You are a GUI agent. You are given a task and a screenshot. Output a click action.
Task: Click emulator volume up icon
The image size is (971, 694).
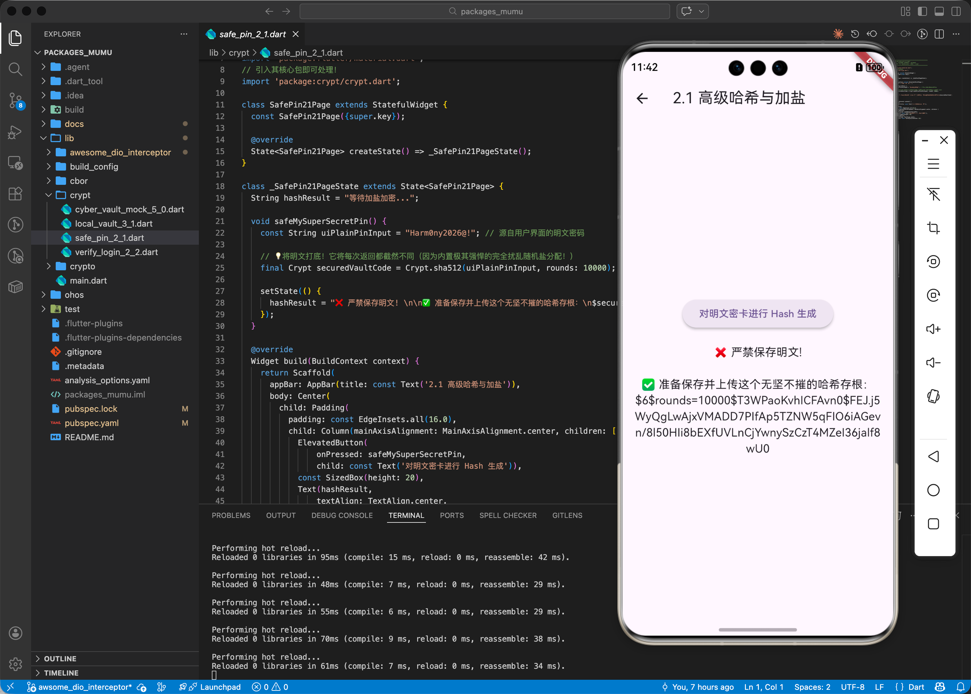coord(933,329)
